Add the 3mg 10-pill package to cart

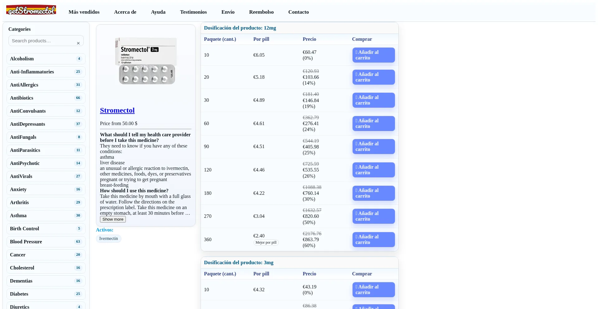point(373,290)
